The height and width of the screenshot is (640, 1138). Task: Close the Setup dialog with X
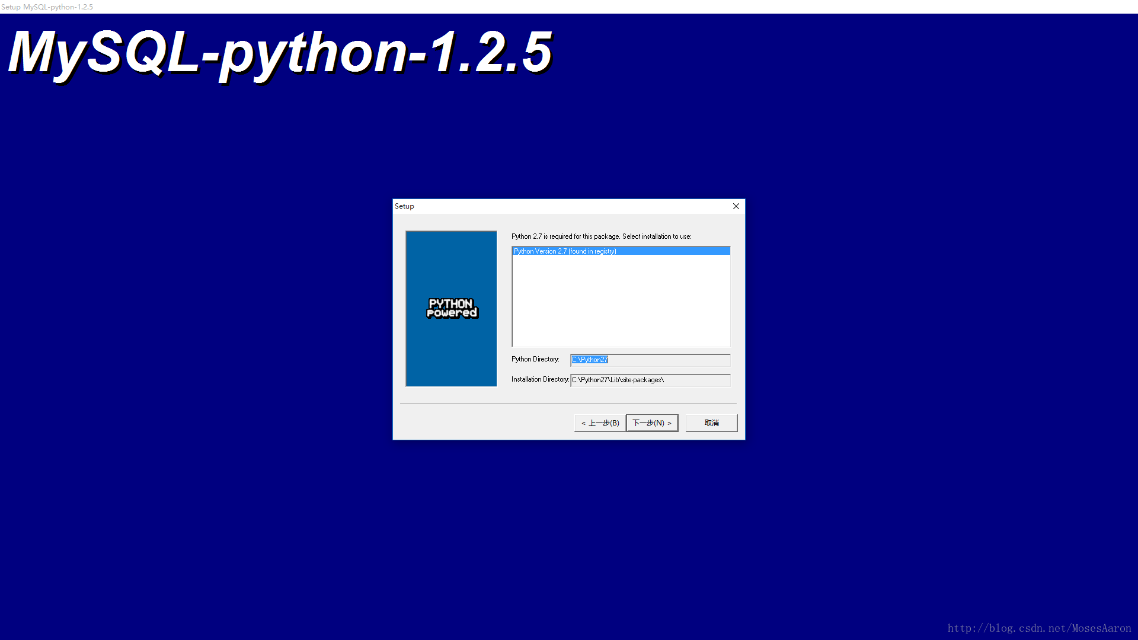pos(736,206)
